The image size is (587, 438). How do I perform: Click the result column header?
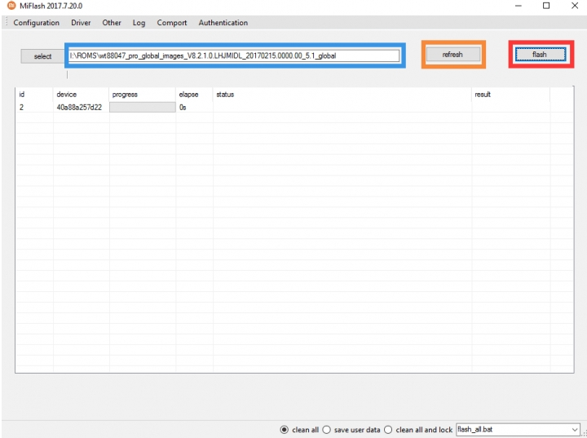483,95
